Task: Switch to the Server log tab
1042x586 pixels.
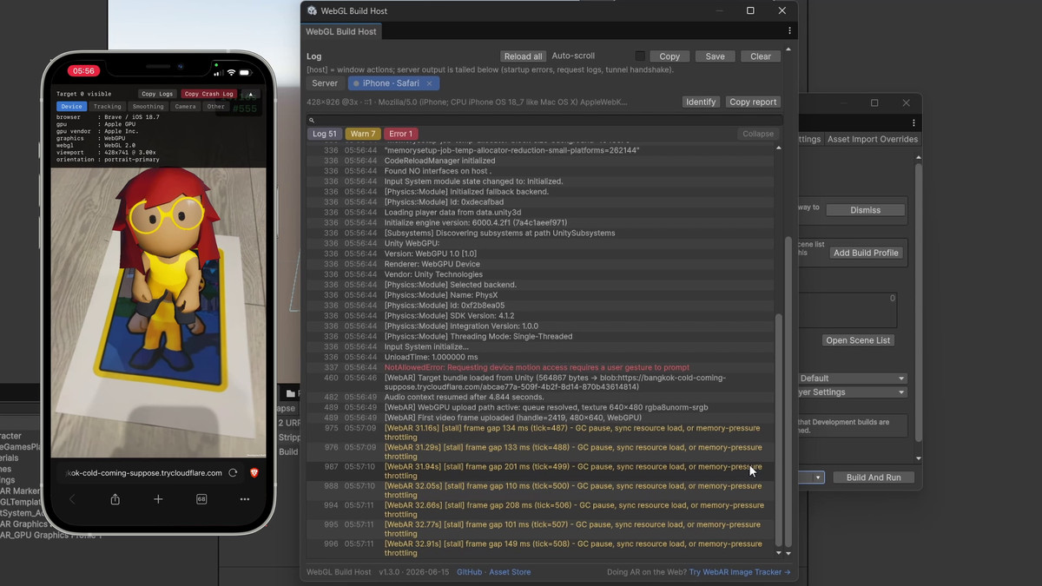Action: (325, 83)
